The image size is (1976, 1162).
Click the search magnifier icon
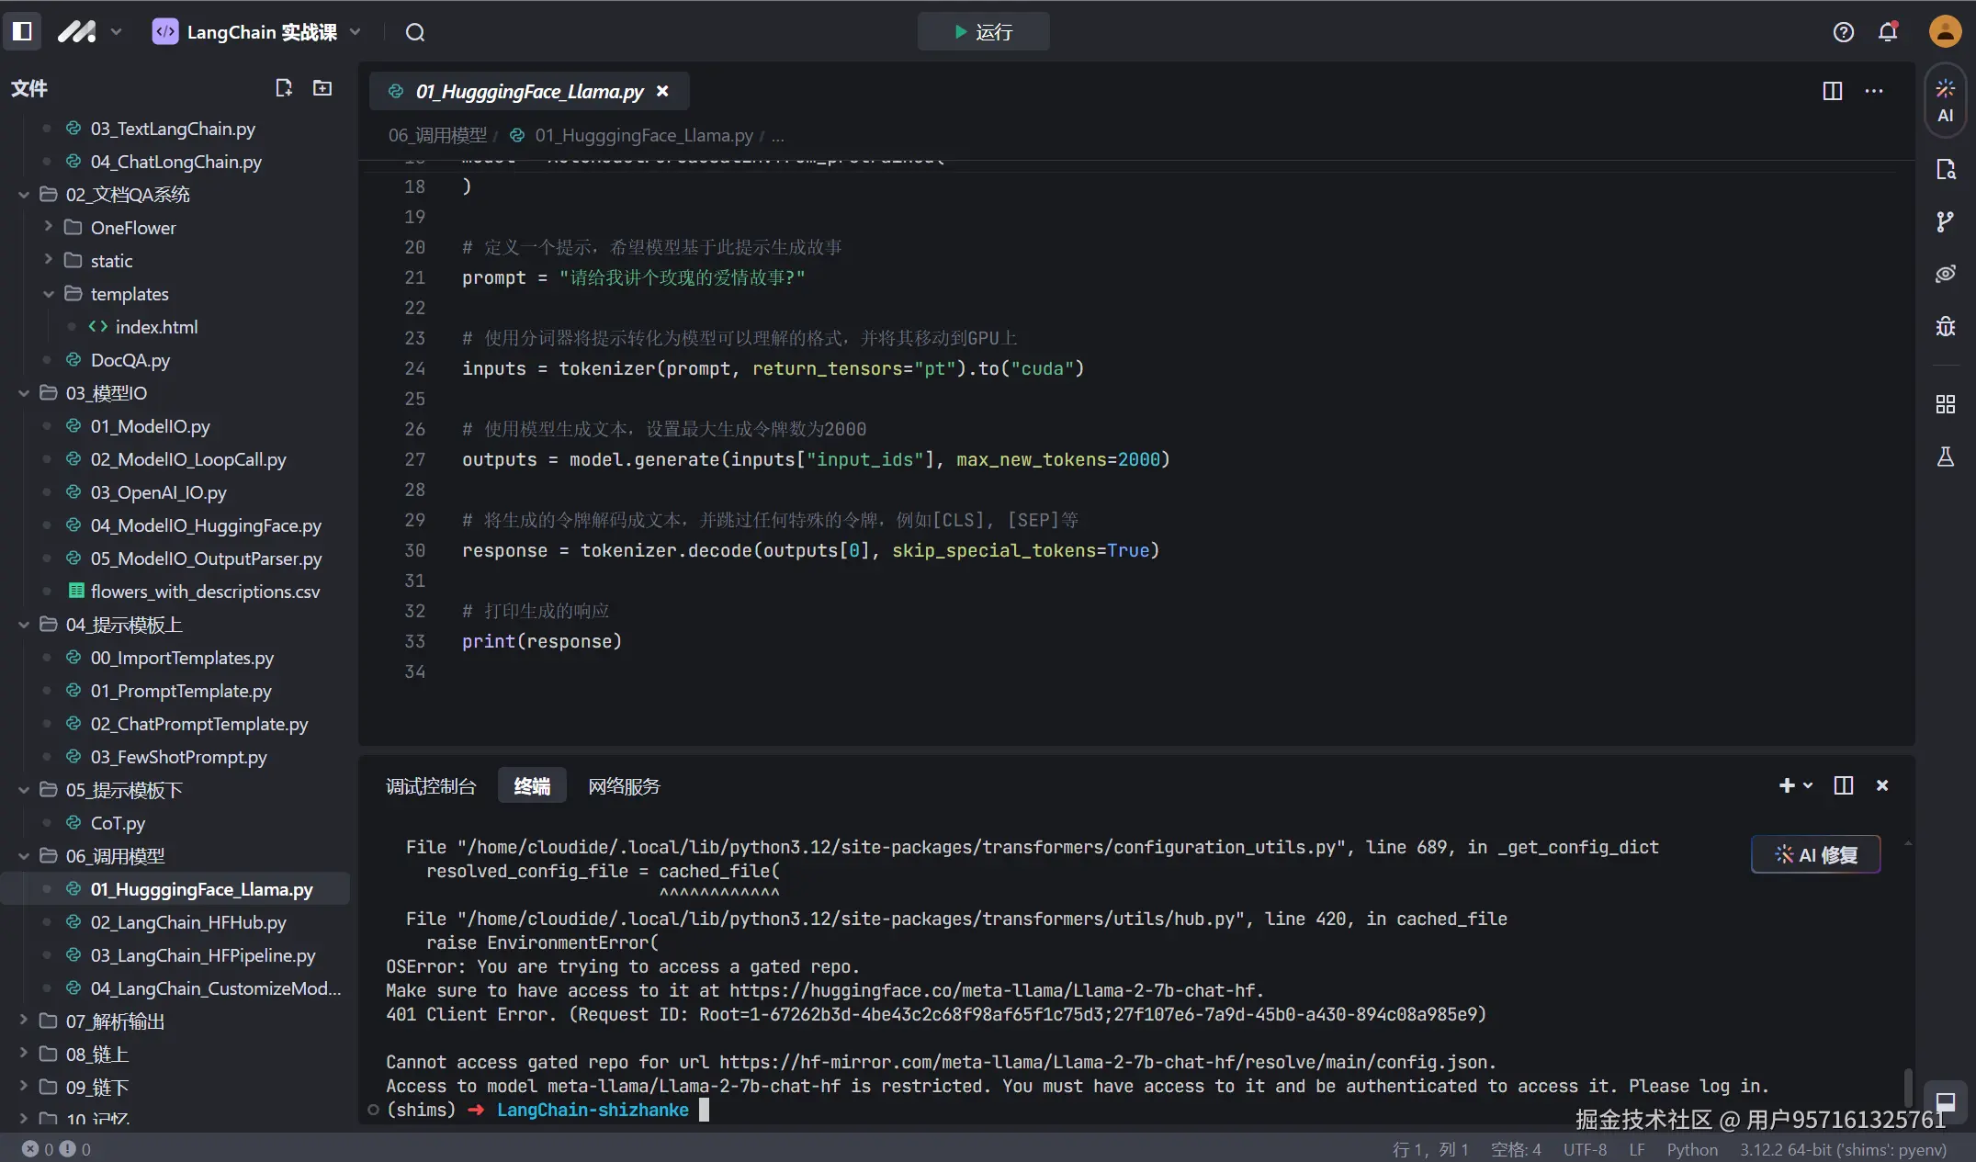[x=415, y=32]
